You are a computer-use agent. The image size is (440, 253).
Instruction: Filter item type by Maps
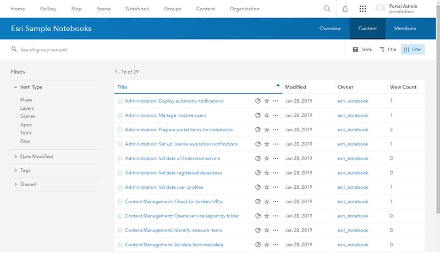pyautogui.click(x=26, y=100)
